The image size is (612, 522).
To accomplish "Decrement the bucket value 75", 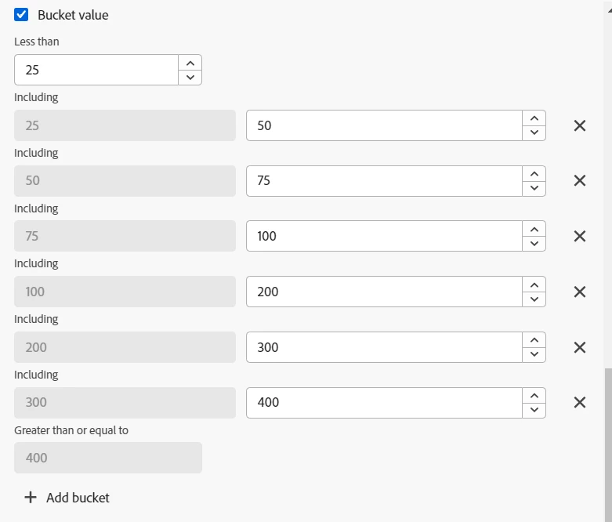I will click(534, 188).
